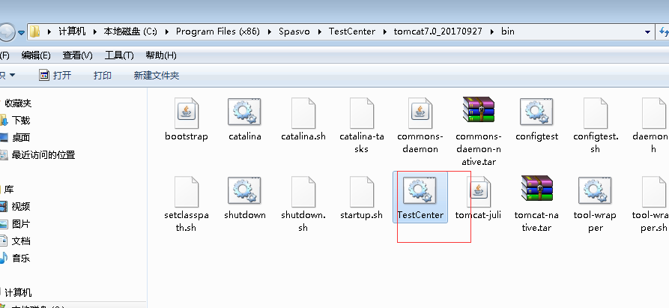Open 收藏夹 in navigation pane
Image resolution: width=669 pixels, height=308 pixels.
(x=18, y=103)
